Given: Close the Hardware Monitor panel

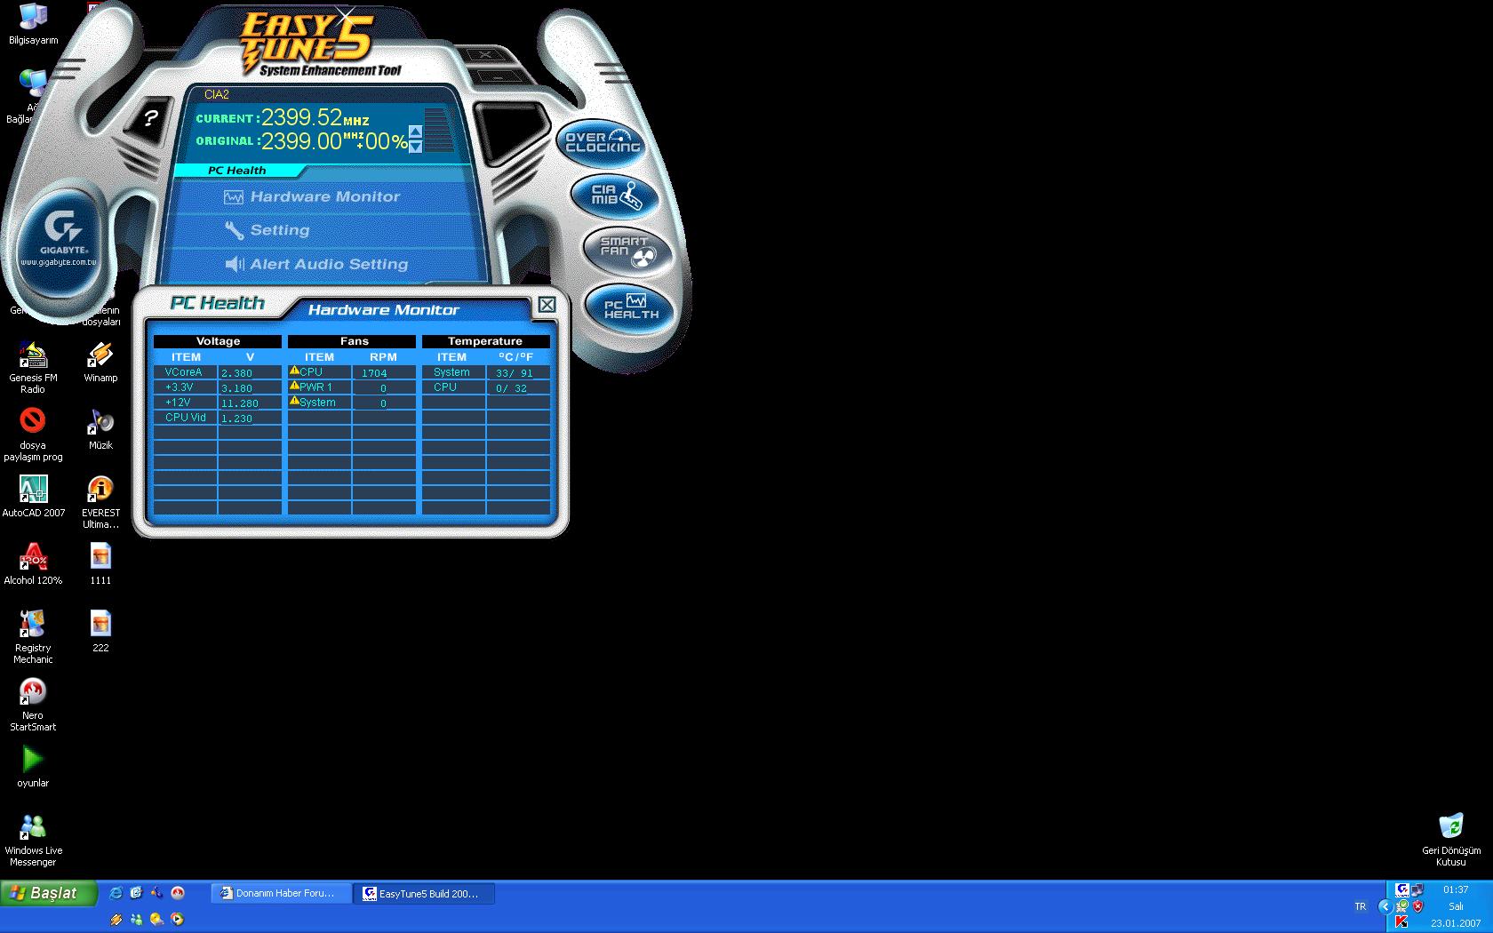Looking at the screenshot, I should coord(547,305).
